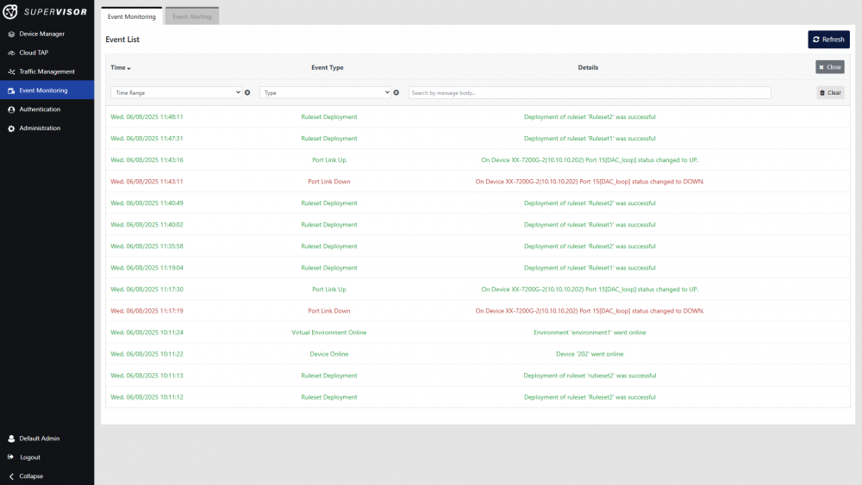The height and width of the screenshot is (485, 862).
Task: Click the Device Manager sidebar icon
Action: 11,34
